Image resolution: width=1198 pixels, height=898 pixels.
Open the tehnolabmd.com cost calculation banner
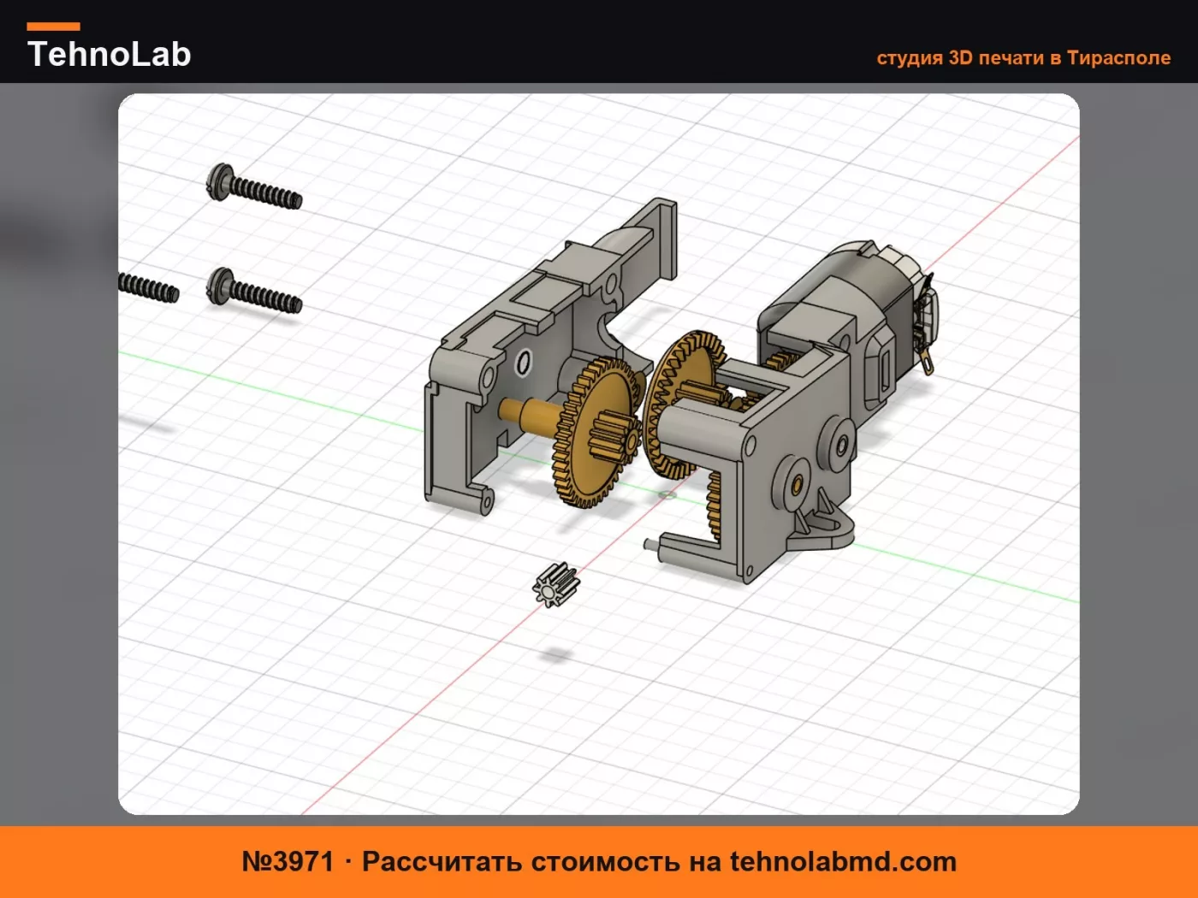(x=599, y=862)
